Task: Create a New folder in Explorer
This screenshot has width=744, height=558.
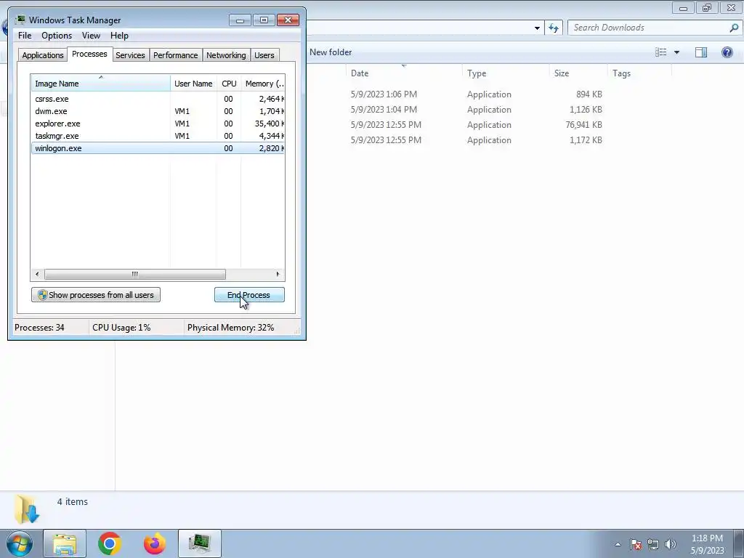Action: click(331, 52)
